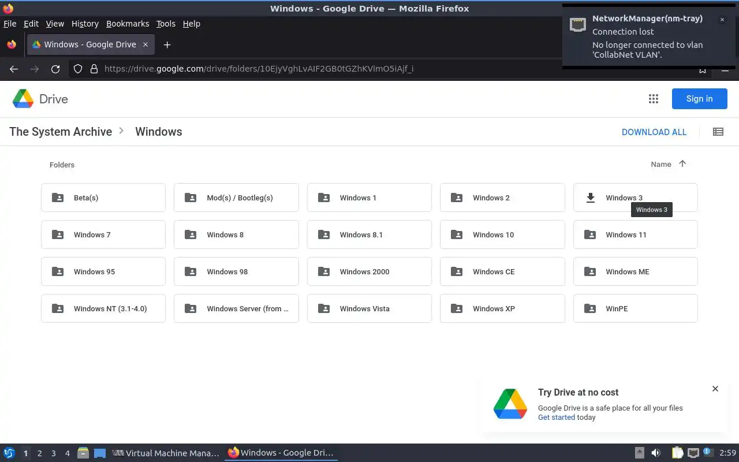Navigate to The System Archive breadcrumb
The height and width of the screenshot is (462, 739).
coord(61,132)
